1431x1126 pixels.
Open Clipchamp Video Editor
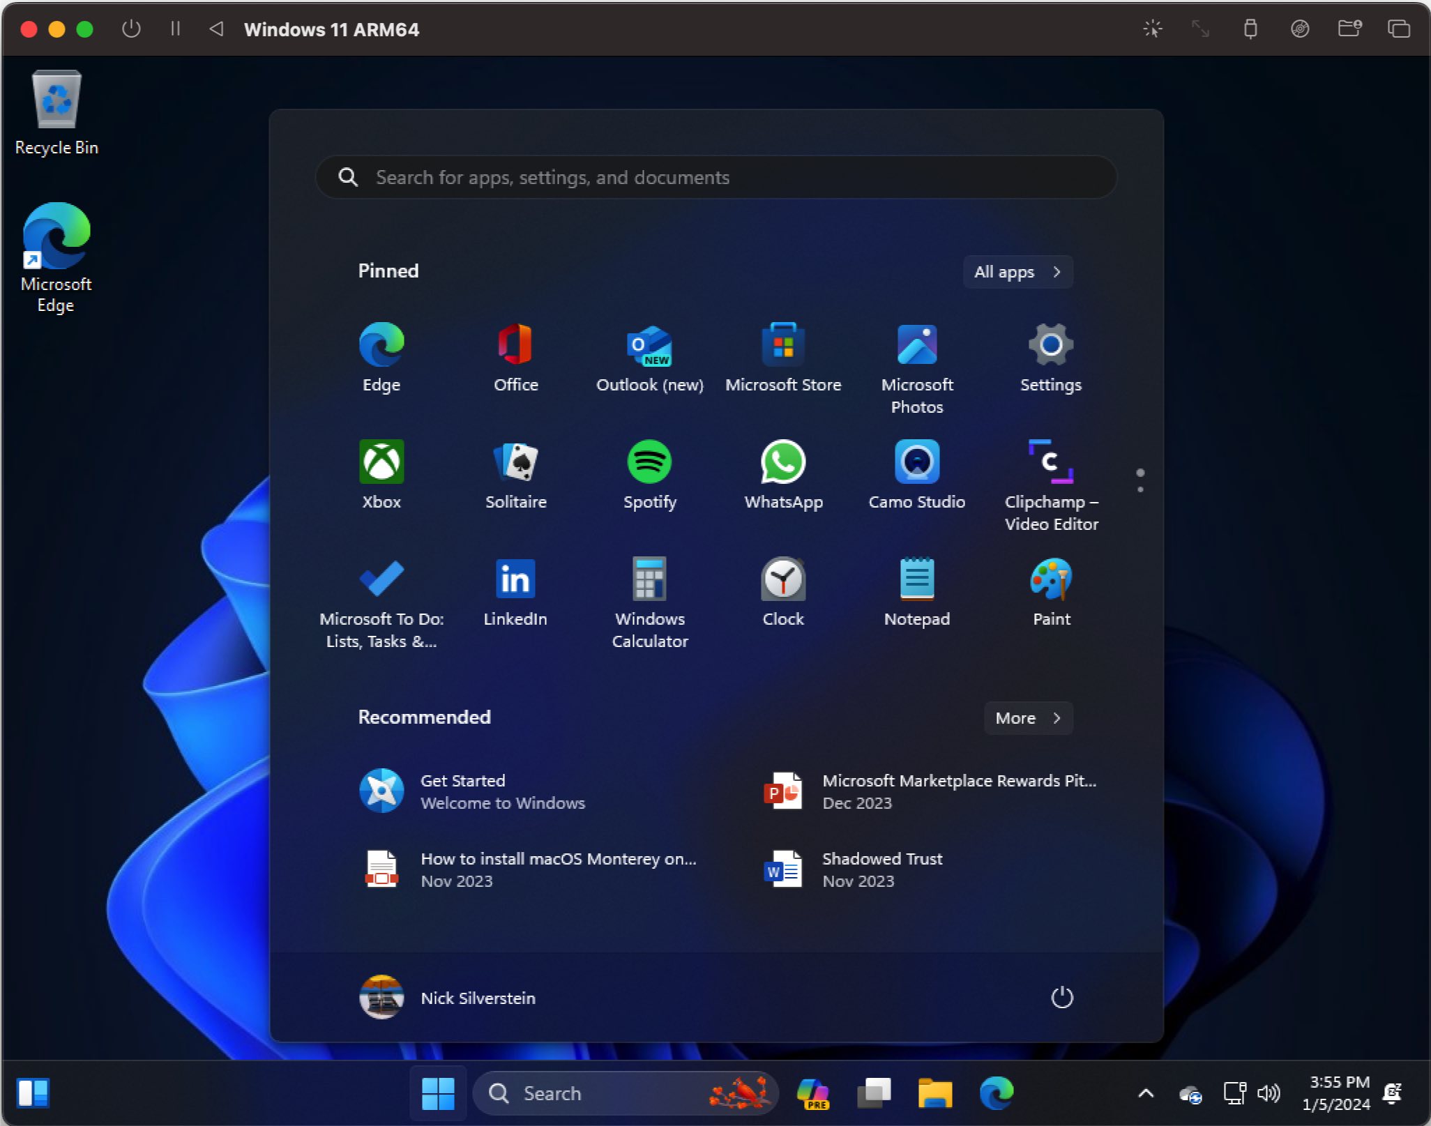click(x=1051, y=486)
